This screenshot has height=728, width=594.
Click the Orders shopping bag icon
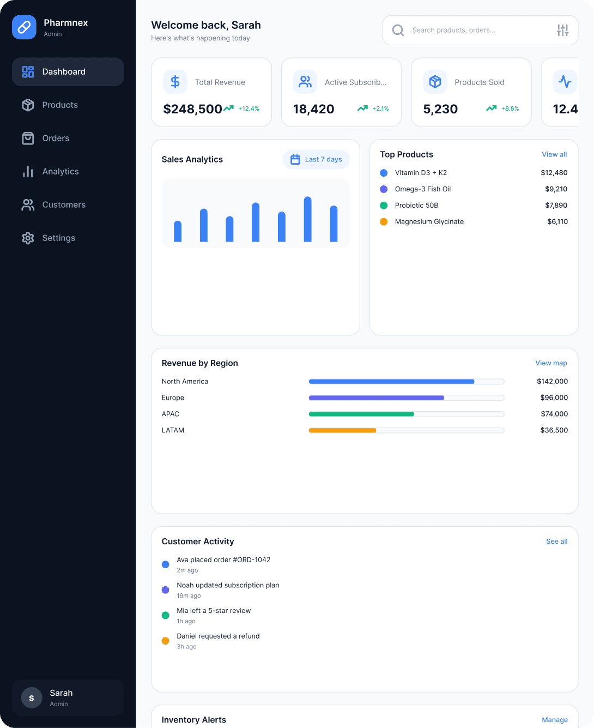[x=28, y=138]
